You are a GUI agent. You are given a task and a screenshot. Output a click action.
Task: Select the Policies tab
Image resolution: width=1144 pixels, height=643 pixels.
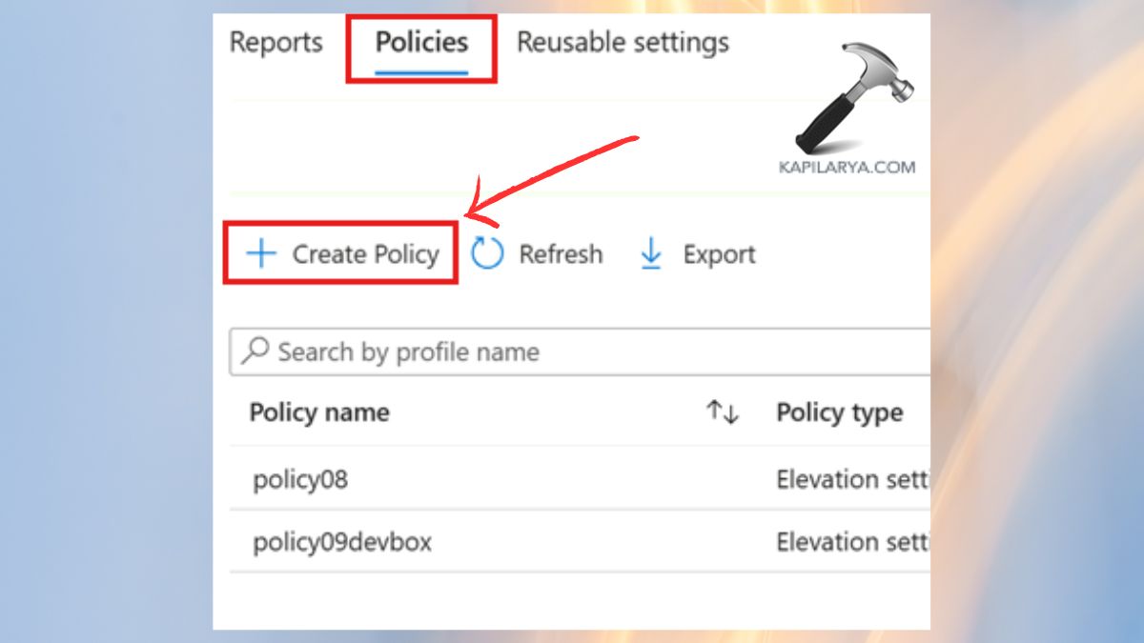coord(422,42)
